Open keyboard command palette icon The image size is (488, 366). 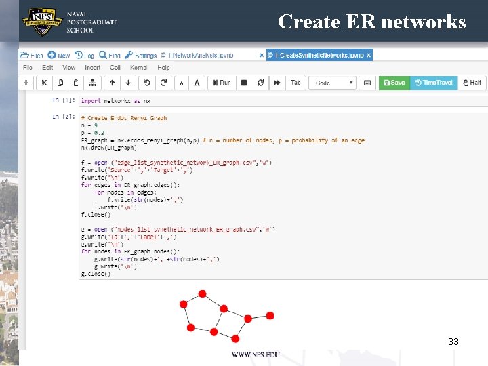point(367,83)
